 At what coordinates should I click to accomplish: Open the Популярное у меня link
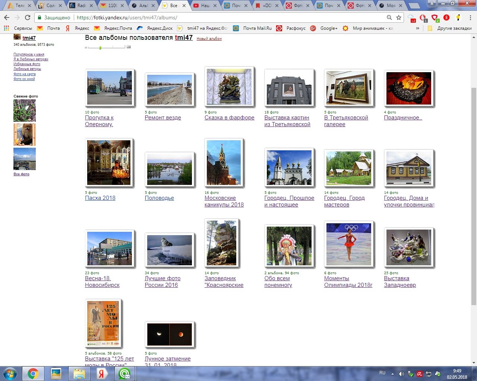29,54
